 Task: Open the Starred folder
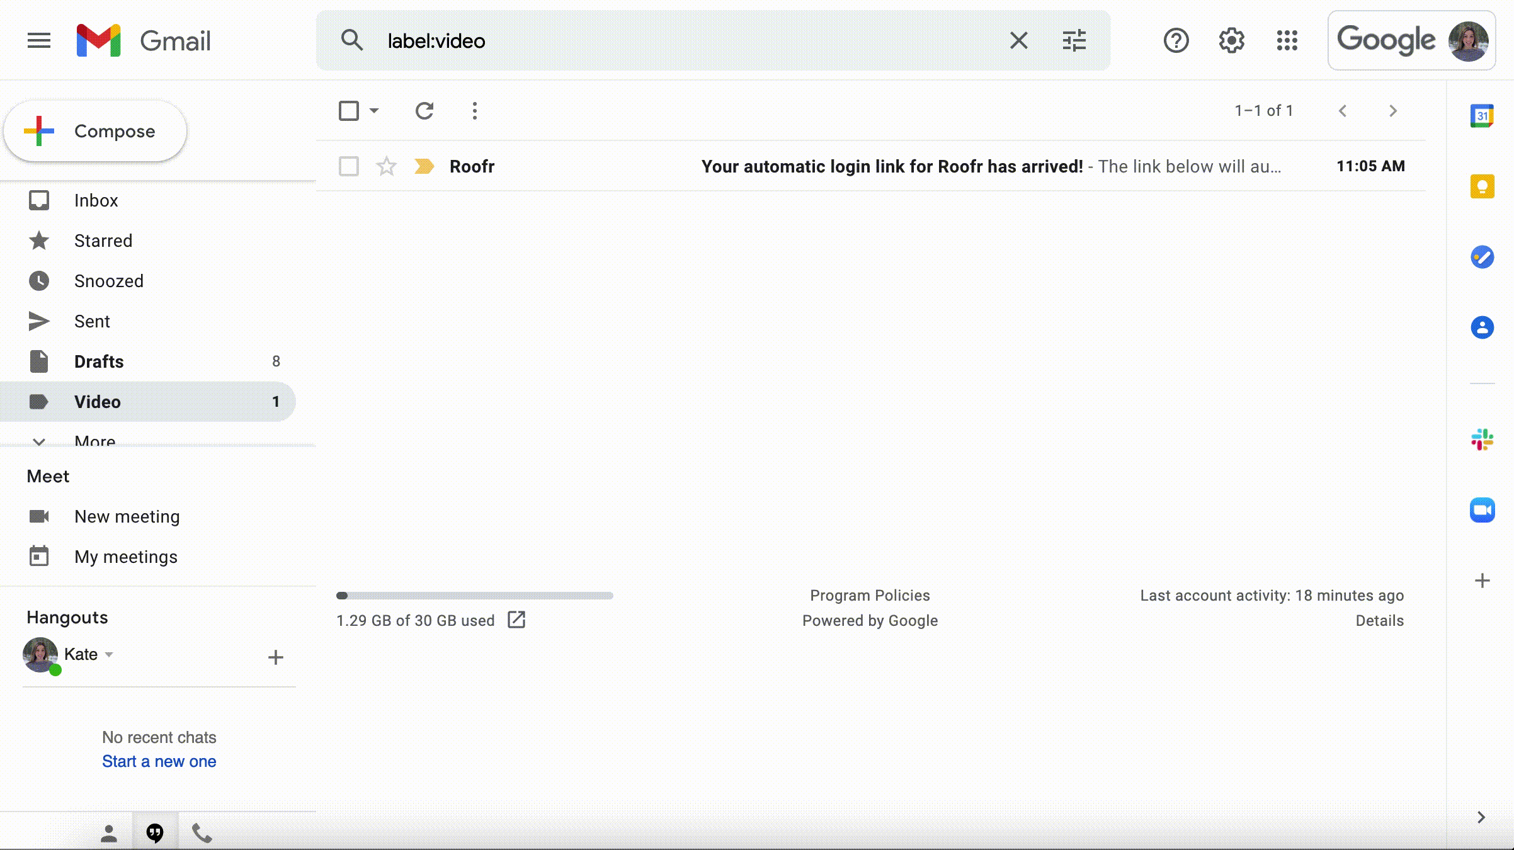pos(103,241)
